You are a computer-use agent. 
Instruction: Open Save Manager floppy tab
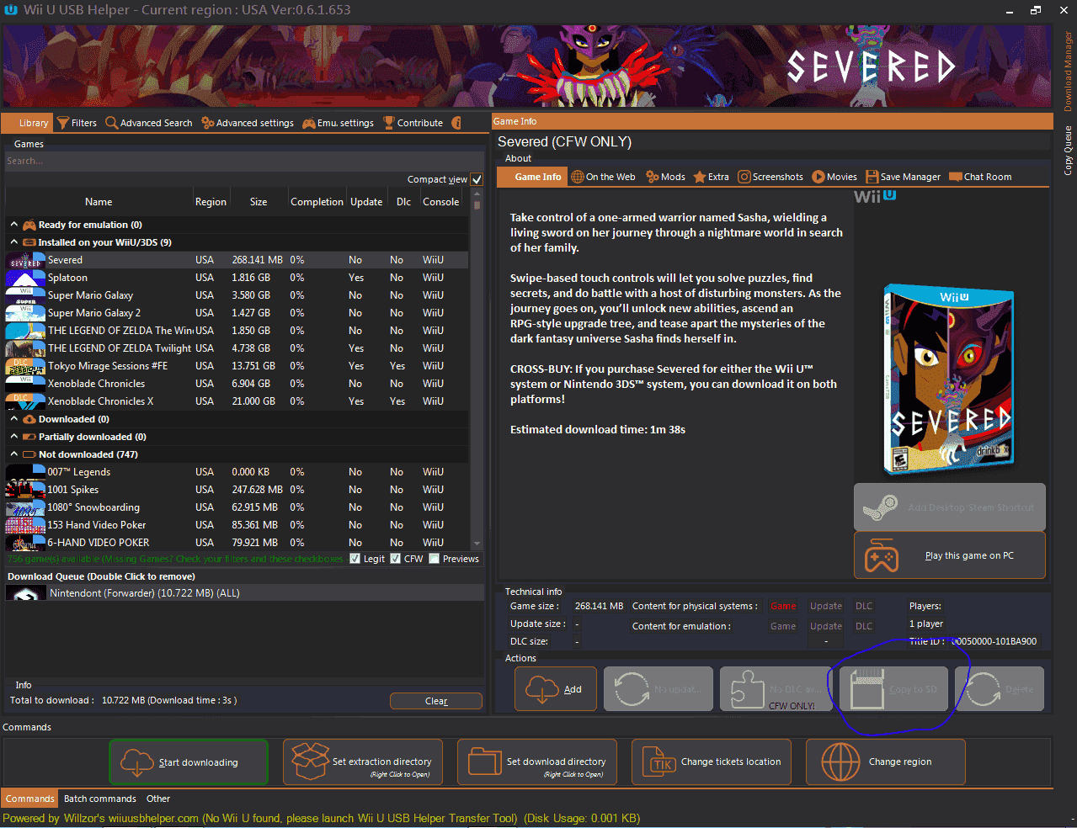point(903,177)
